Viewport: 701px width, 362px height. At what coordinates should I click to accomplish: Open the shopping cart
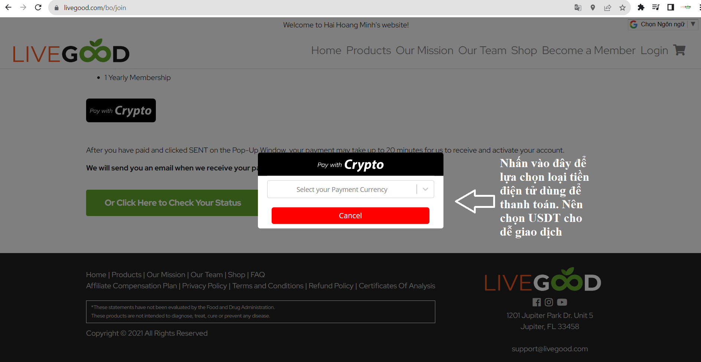679,50
